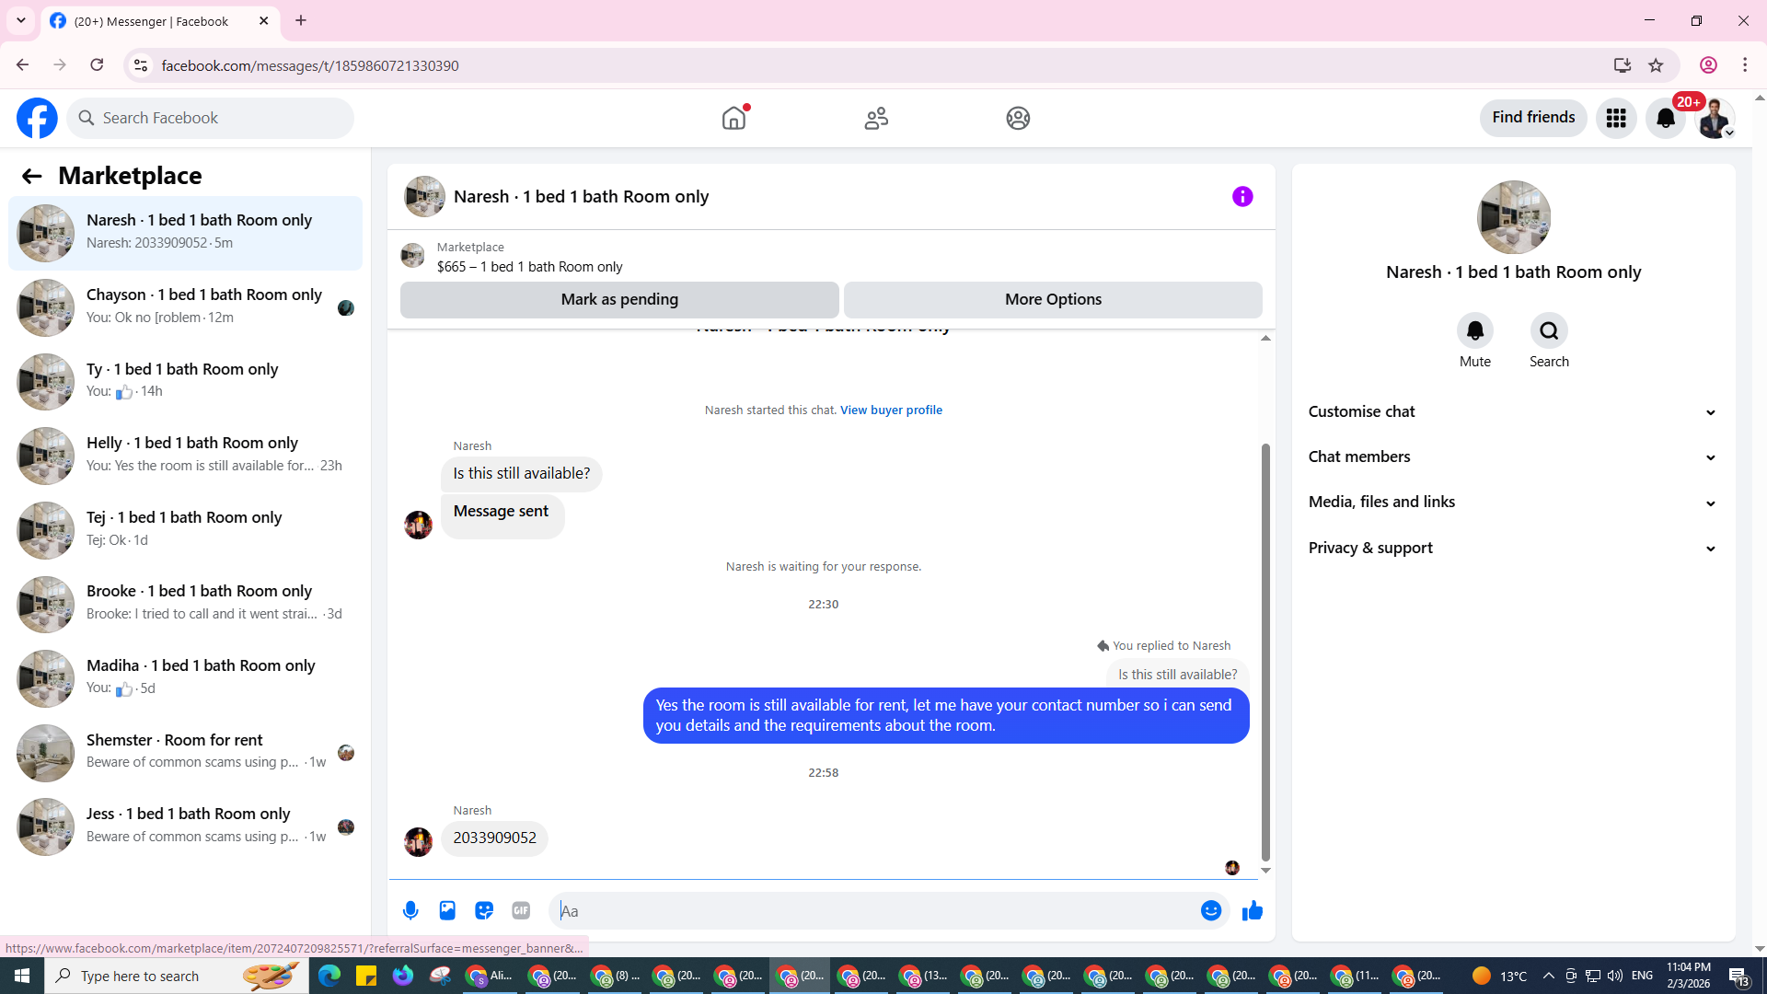Open the GIF picker icon
1767x994 pixels.
pyautogui.click(x=521, y=910)
